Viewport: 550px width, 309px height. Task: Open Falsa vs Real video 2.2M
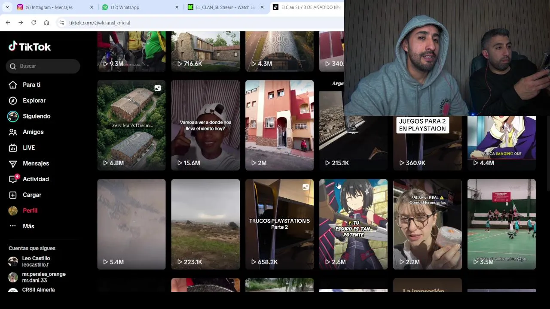428,224
